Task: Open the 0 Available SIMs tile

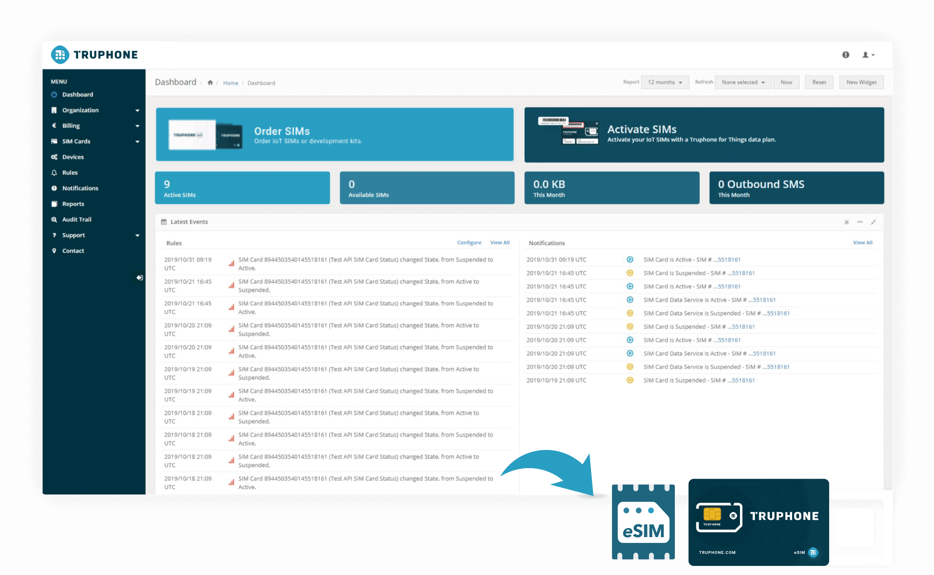Action: click(427, 188)
